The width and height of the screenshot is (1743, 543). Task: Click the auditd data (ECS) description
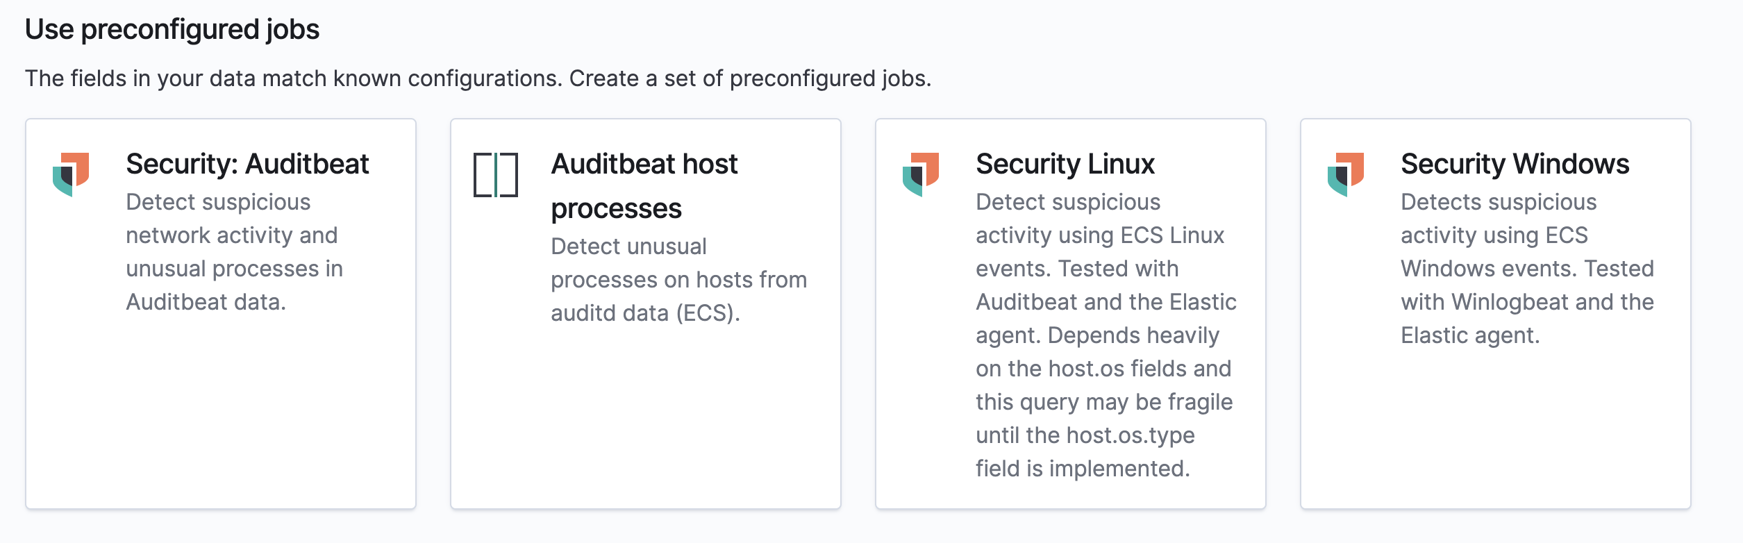(645, 313)
